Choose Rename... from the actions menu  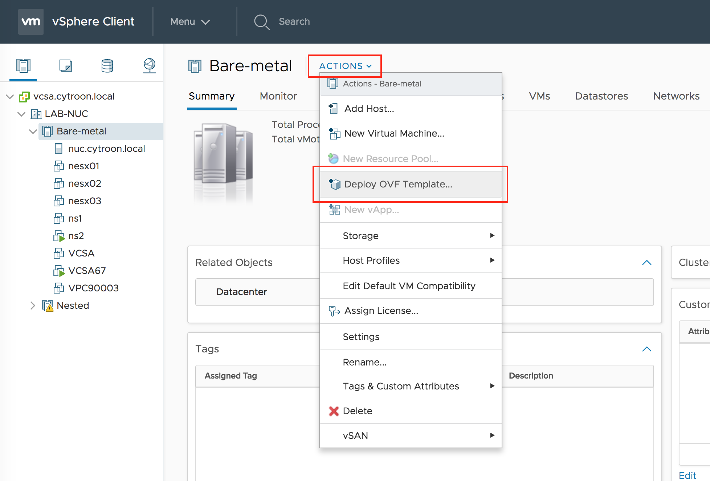pyautogui.click(x=411, y=362)
